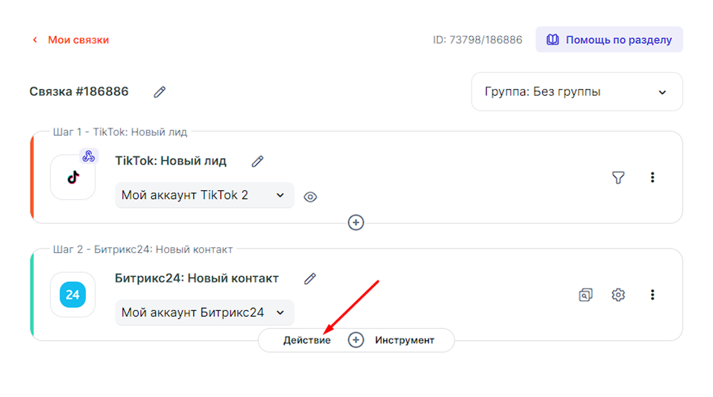713x397 pixels.
Task: Click the search-copy icon on Bitrix24 step
Action: tap(585, 295)
